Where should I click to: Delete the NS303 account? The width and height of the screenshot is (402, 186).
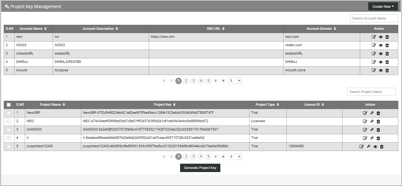387,45
